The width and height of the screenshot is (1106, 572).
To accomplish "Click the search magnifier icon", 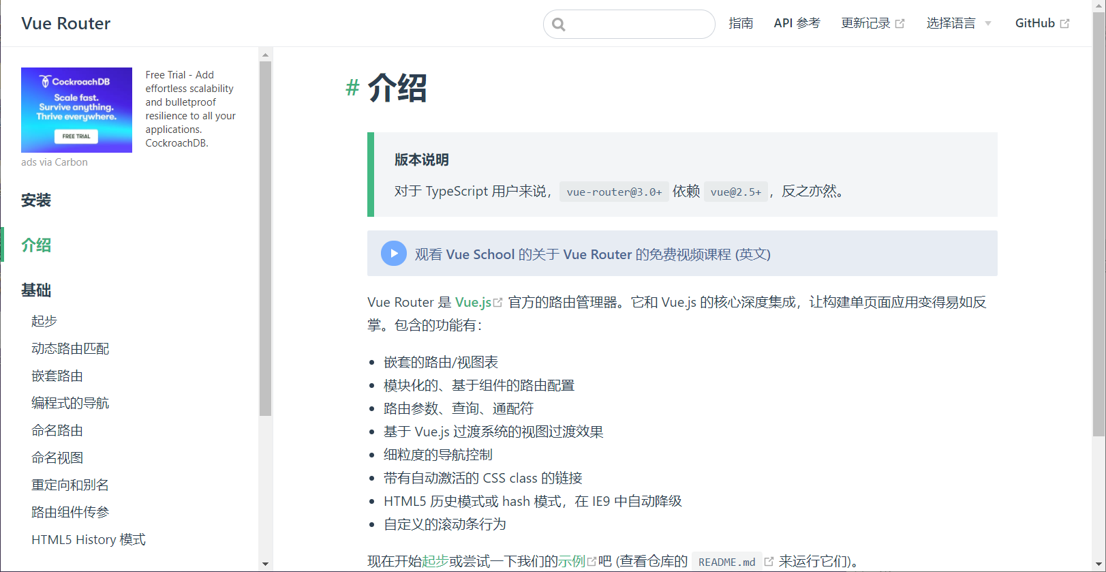I will (559, 25).
